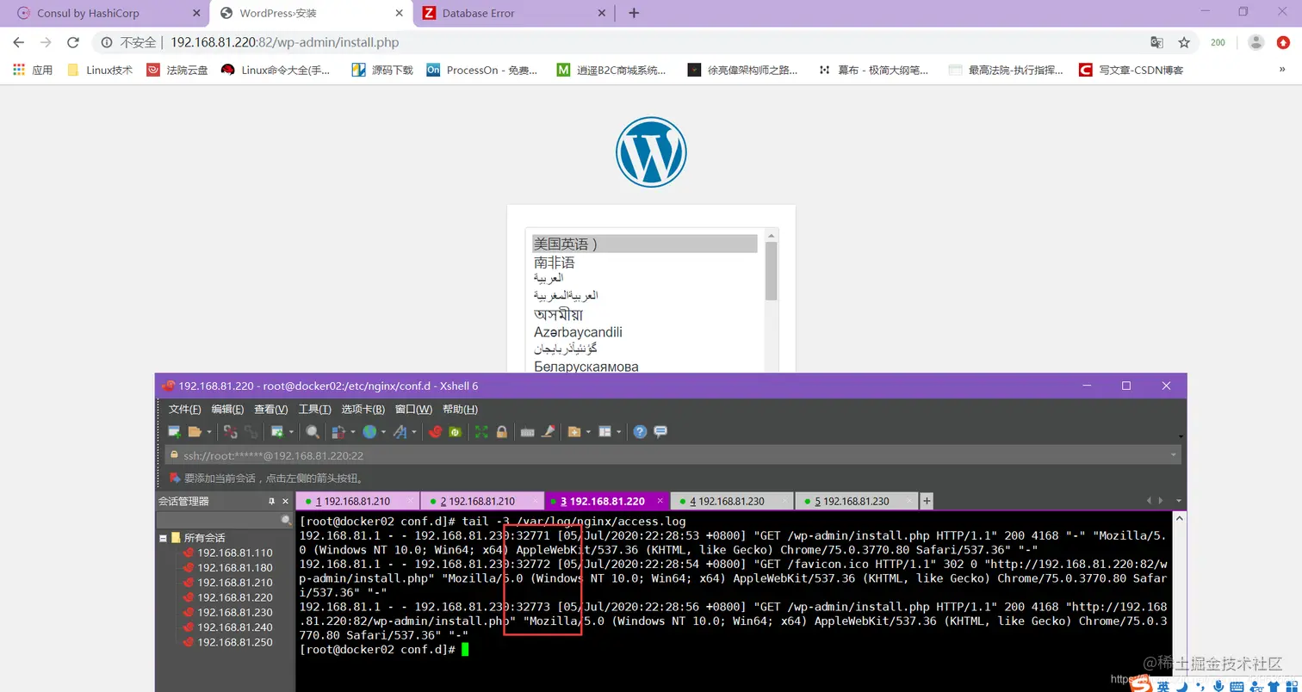The image size is (1302, 692).
Task: Click the session Properties icon in Xshell toolbar
Action: (278, 432)
